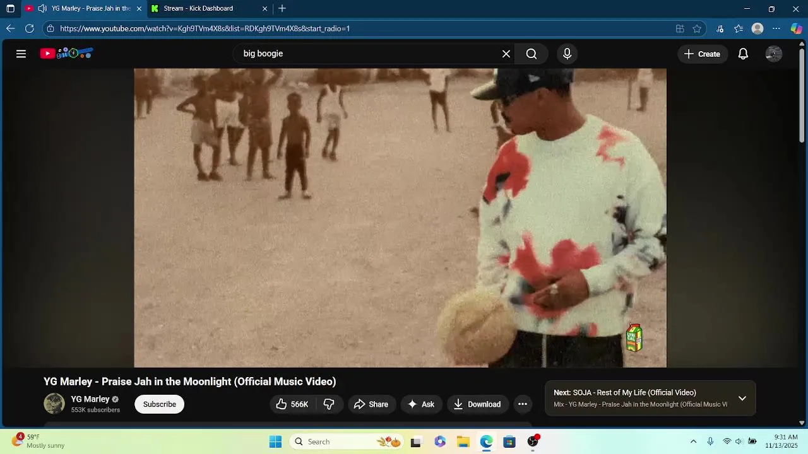This screenshot has width=808, height=454.
Task: Open Edge Settings and more menu
Action: 776,28
